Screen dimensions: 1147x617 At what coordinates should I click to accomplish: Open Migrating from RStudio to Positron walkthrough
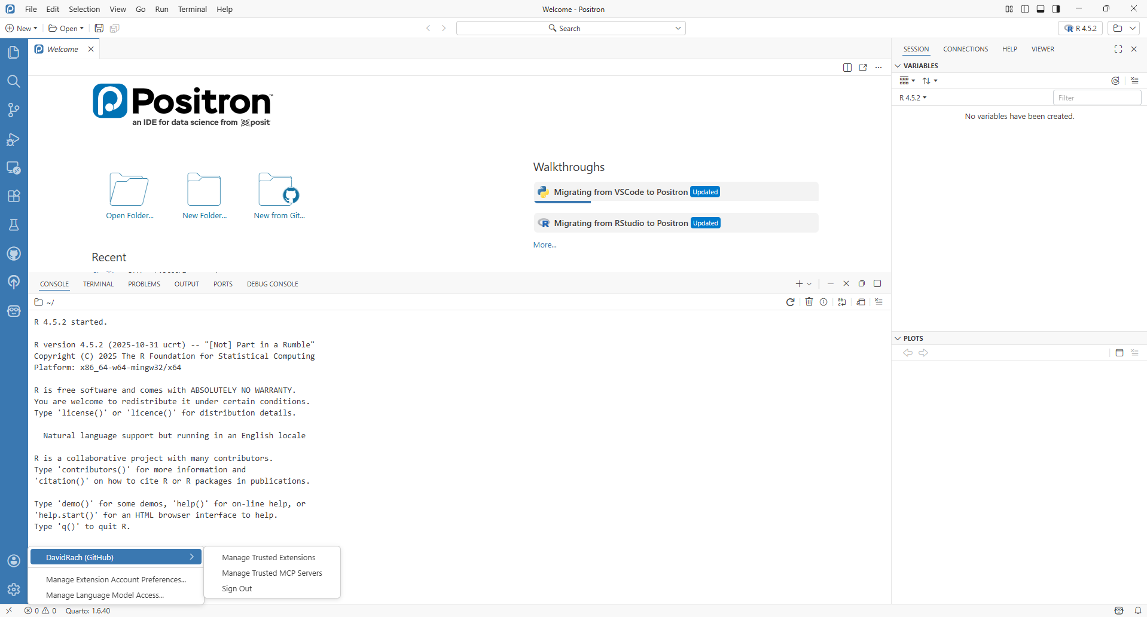621,223
